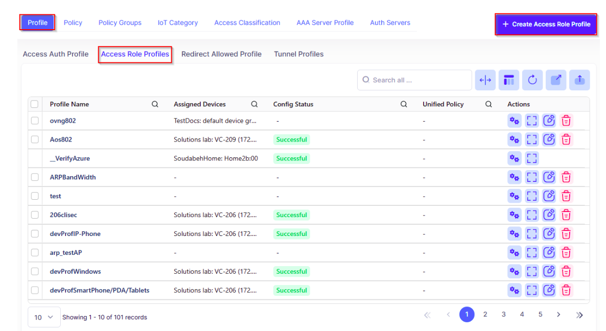The width and height of the screenshot is (606, 331).
Task: Click Successful status for Aos802
Action: click(x=291, y=139)
